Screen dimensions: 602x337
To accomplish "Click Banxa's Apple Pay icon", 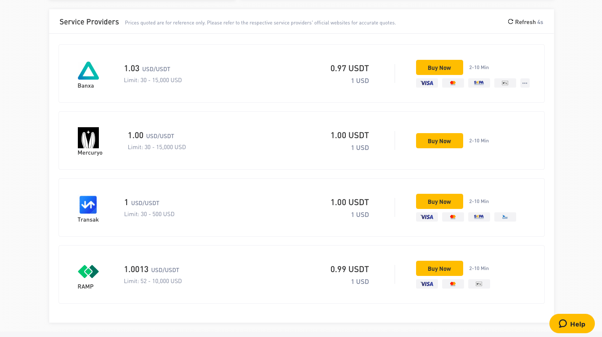I will point(505,83).
